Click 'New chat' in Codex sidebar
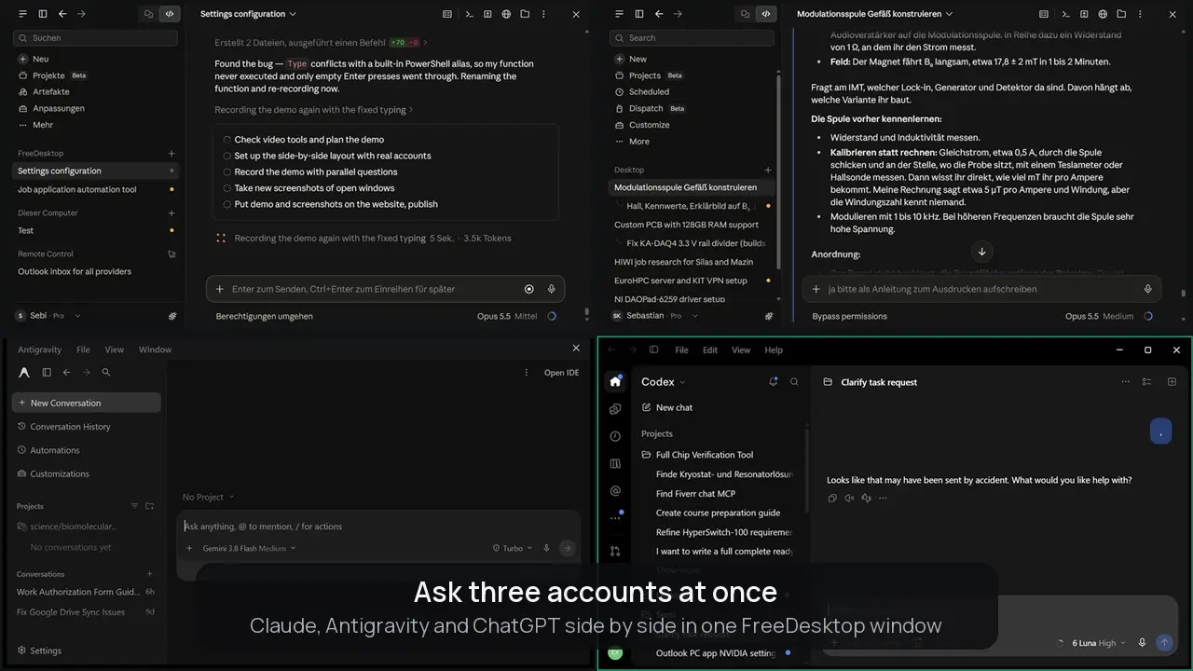The width and height of the screenshot is (1193, 671). coord(666,407)
